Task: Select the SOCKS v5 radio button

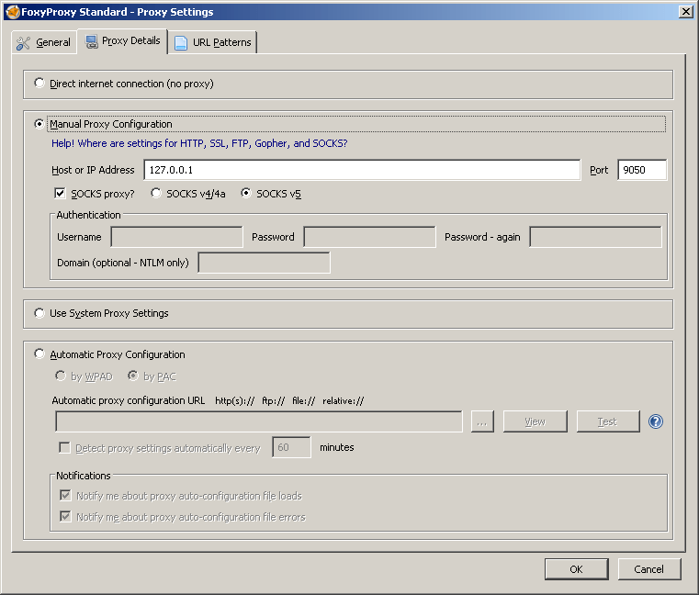Action: pos(246,194)
